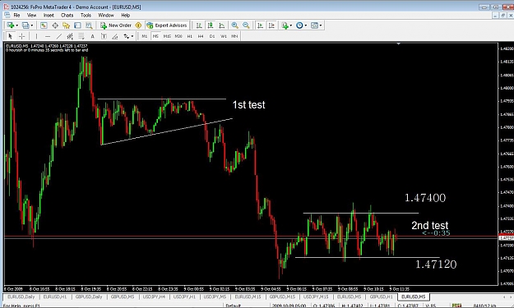
Task: Open the Templates icon
Action: click(x=314, y=25)
